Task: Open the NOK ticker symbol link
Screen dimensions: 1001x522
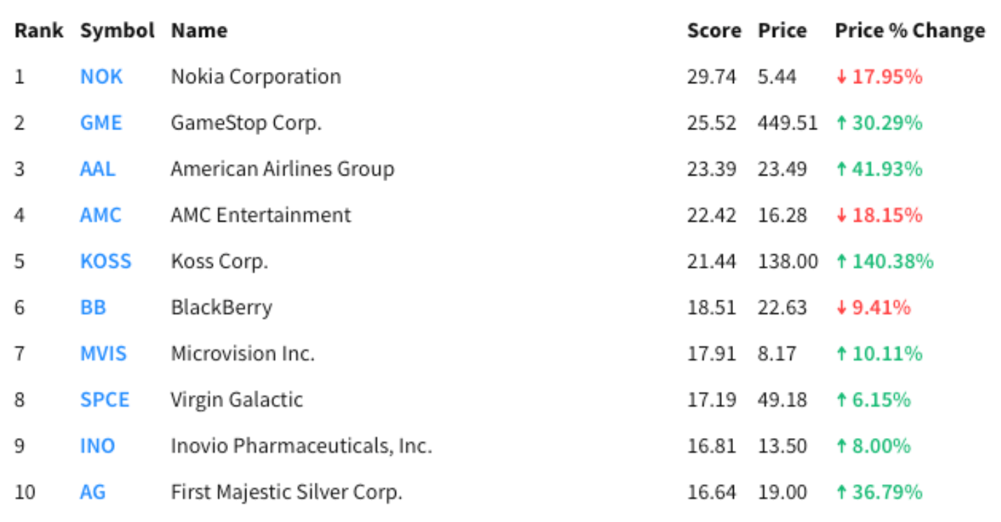Action: 101,77
